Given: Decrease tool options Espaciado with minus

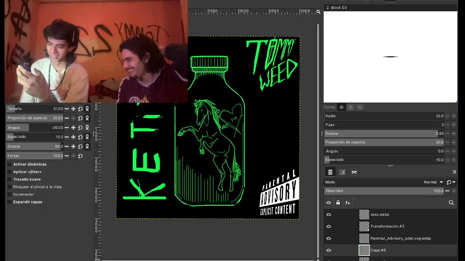Looking at the screenshot, I should coord(67,137).
